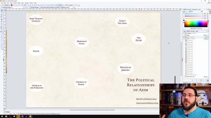This screenshot has height=118, width=211.
Task: Open the Table menu
Action: (x=19, y=3)
